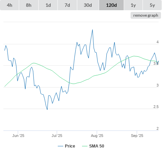Choose the 120d time range
The image size is (162, 155).
111,5
